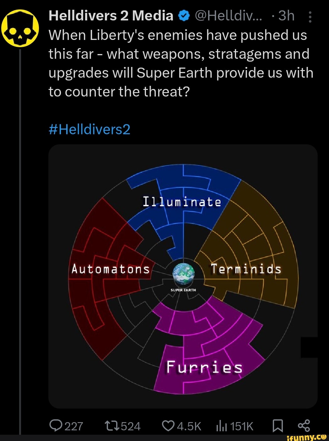Open the reply comment icon
Viewport: 329px width, 441px height.
[56, 426]
